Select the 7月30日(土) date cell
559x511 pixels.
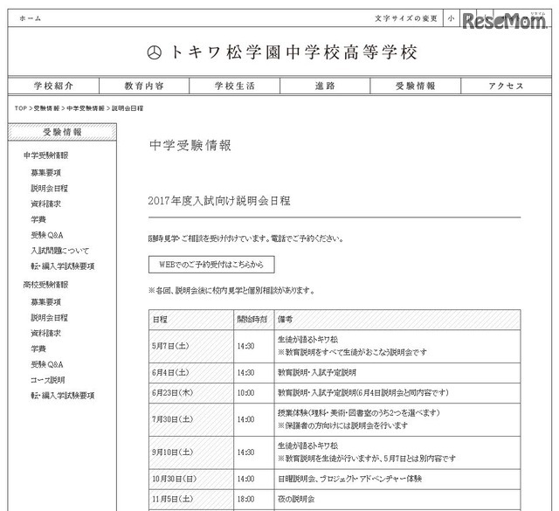tap(191, 419)
